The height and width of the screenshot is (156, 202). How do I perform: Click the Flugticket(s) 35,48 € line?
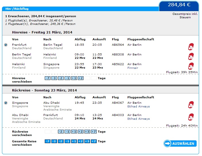pyautogui.click(x=39, y=20)
